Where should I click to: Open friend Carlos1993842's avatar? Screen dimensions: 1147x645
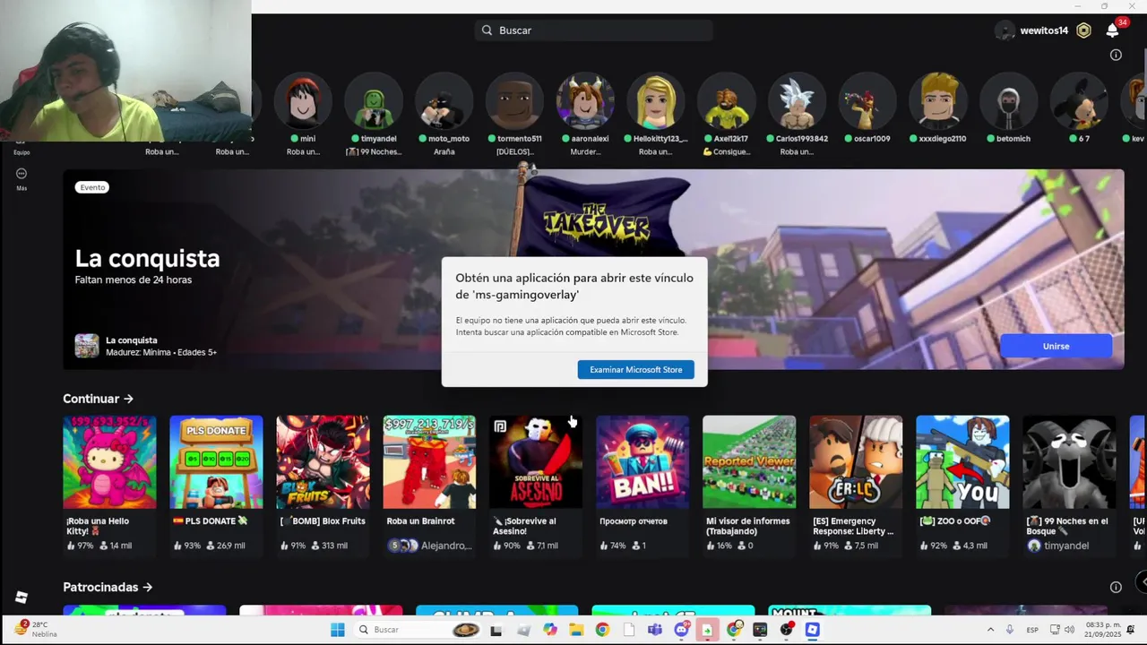pos(797,101)
